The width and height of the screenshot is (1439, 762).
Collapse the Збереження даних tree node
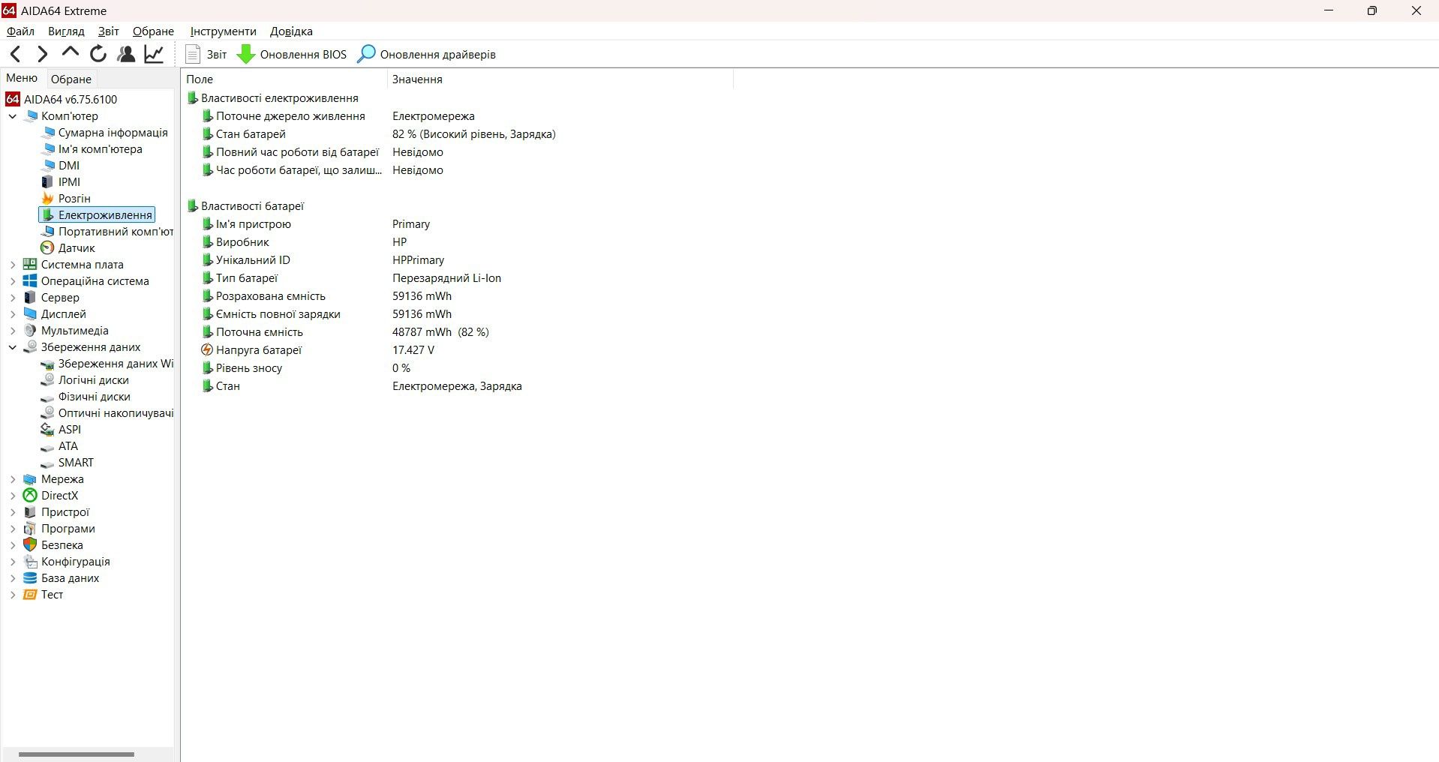(13, 347)
